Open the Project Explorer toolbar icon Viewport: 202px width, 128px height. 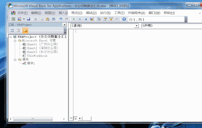click(99, 19)
